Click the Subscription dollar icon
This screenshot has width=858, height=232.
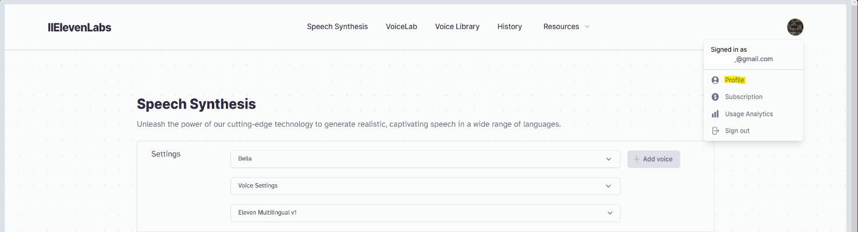click(715, 97)
